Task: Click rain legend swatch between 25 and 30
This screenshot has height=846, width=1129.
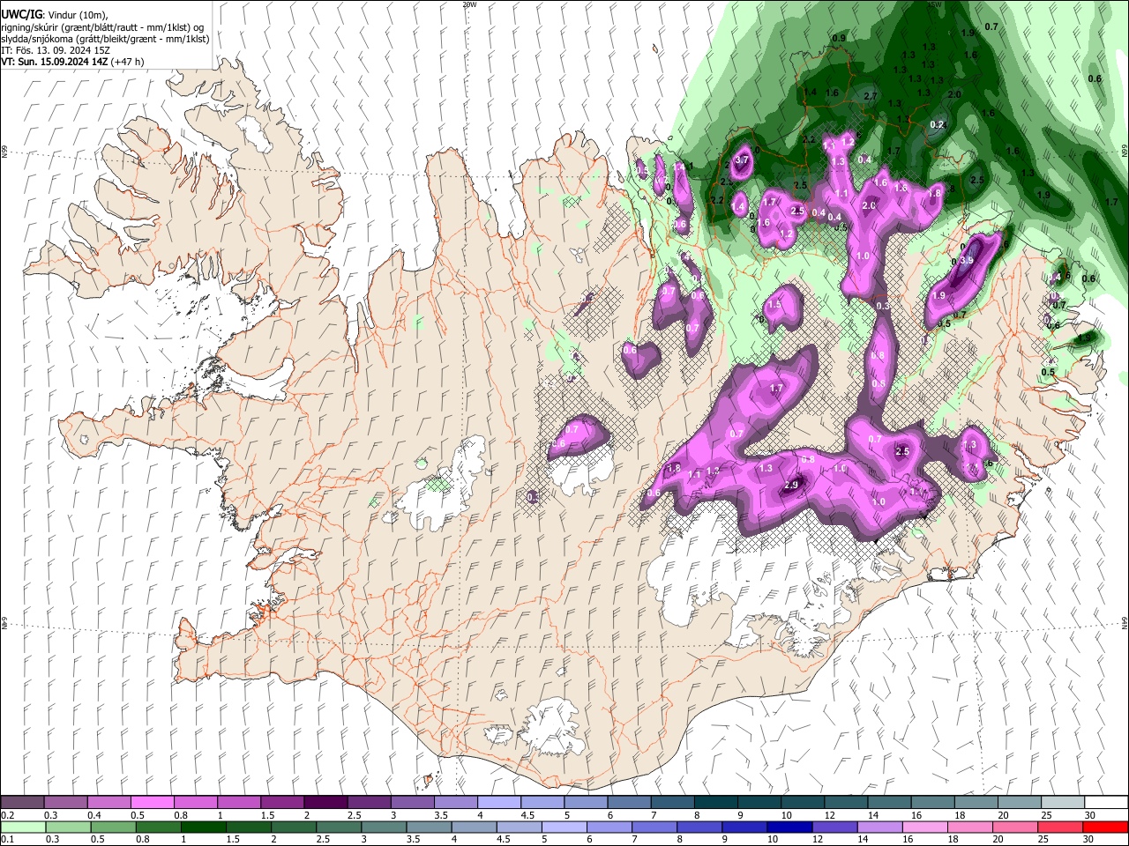Action: point(1060,827)
